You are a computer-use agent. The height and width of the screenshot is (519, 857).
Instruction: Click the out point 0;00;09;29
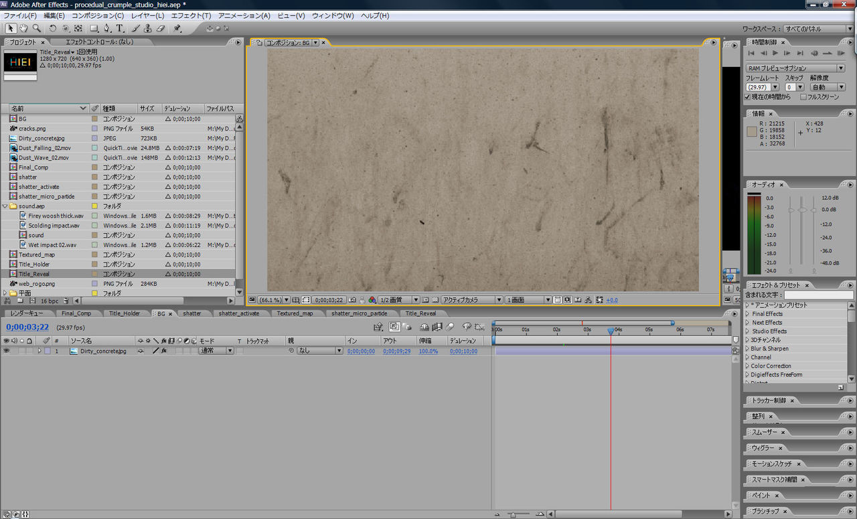click(396, 351)
